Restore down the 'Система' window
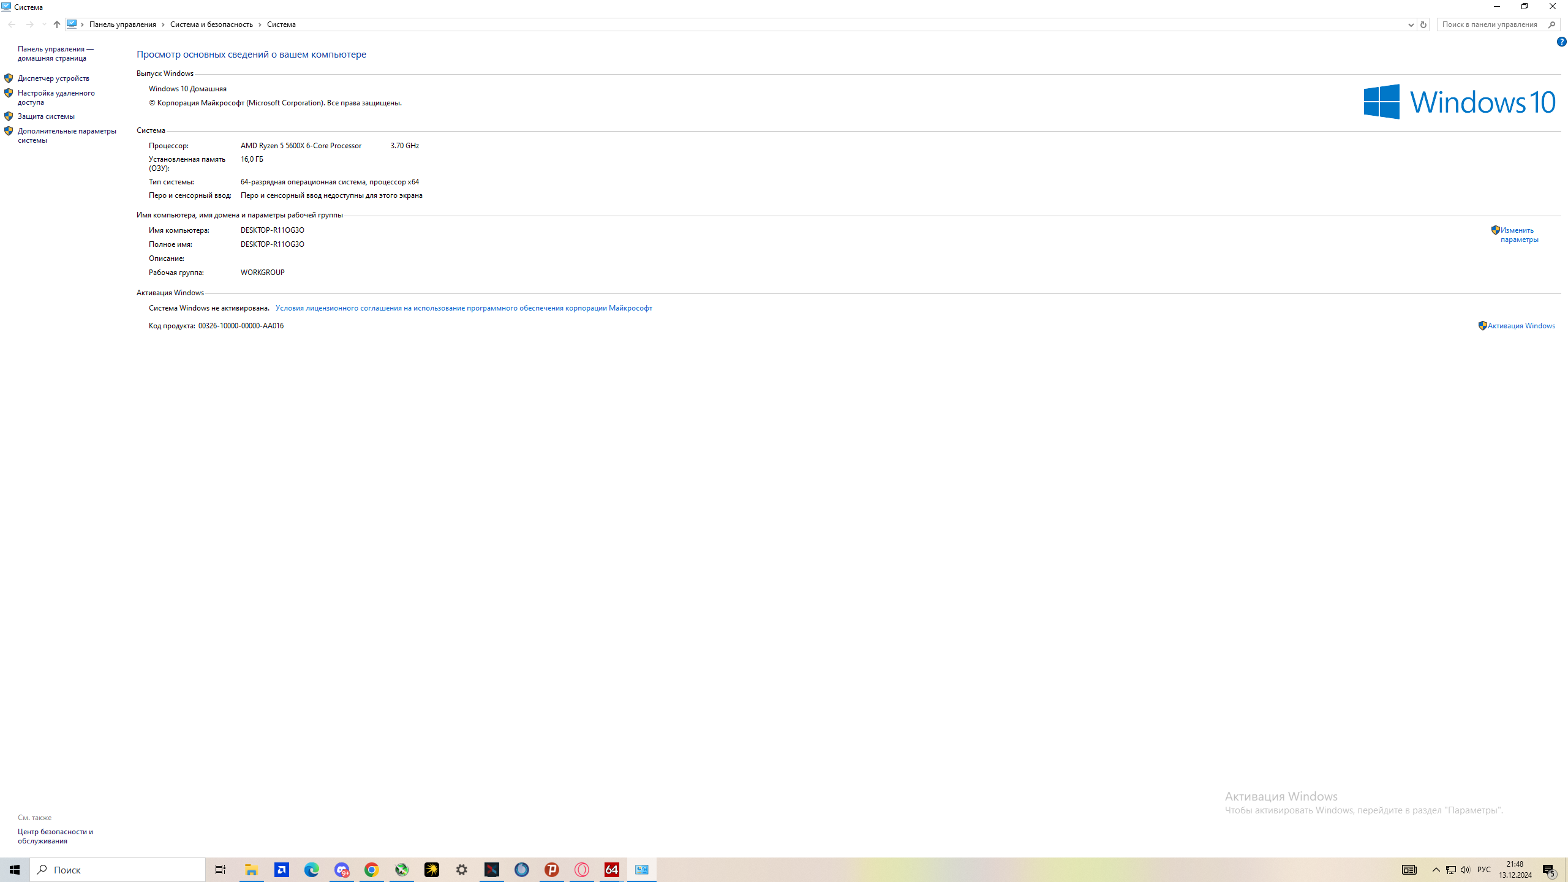 tap(1525, 7)
